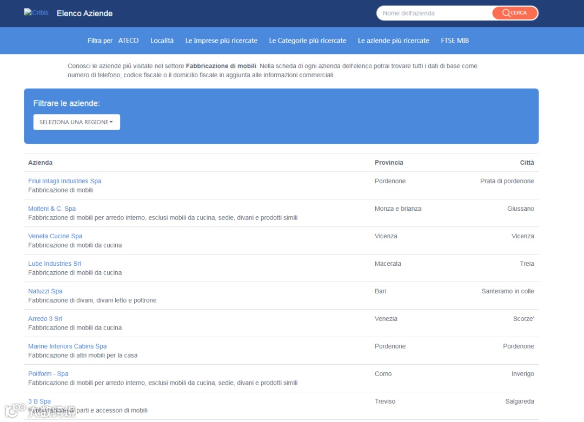Click the Città column header
This screenshot has width=584, height=422.
pyautogui.click(x=527, y=163)
